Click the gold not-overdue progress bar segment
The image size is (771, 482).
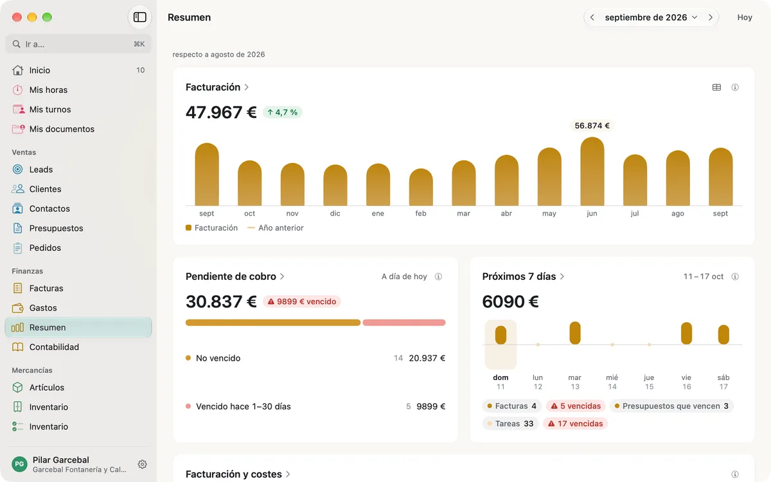(x=273, y=323)
